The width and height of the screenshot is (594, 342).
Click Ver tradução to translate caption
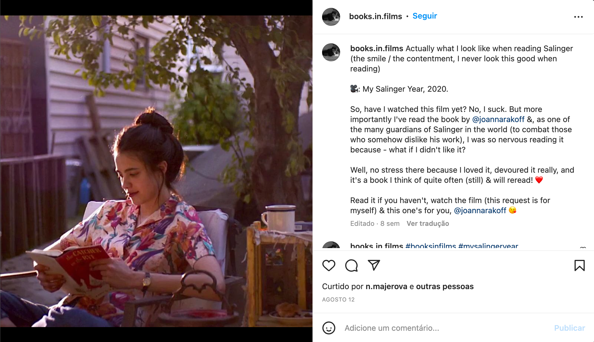[428, 224]
